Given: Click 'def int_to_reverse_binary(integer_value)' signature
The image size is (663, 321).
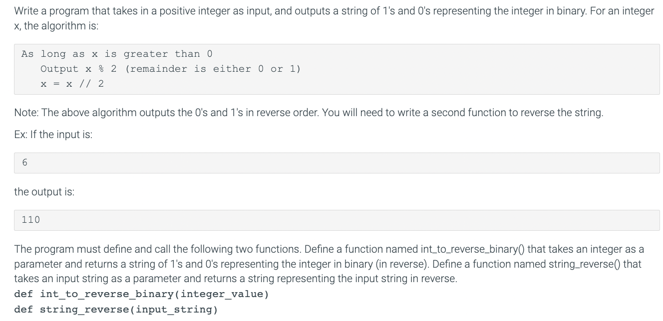Looking at the screenshot, I should tap(142, 294).
